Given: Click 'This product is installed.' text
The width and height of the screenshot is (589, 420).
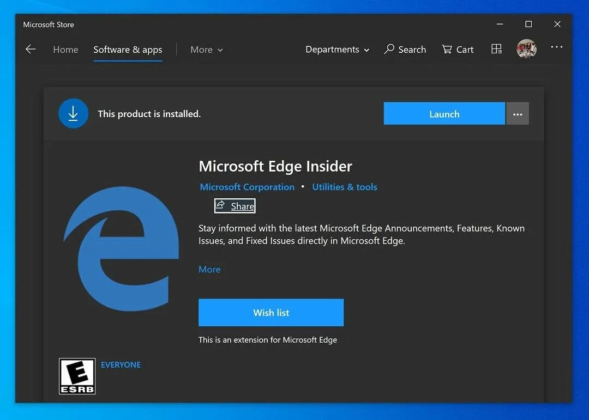Looking at the screenshot, I should 149,114.
